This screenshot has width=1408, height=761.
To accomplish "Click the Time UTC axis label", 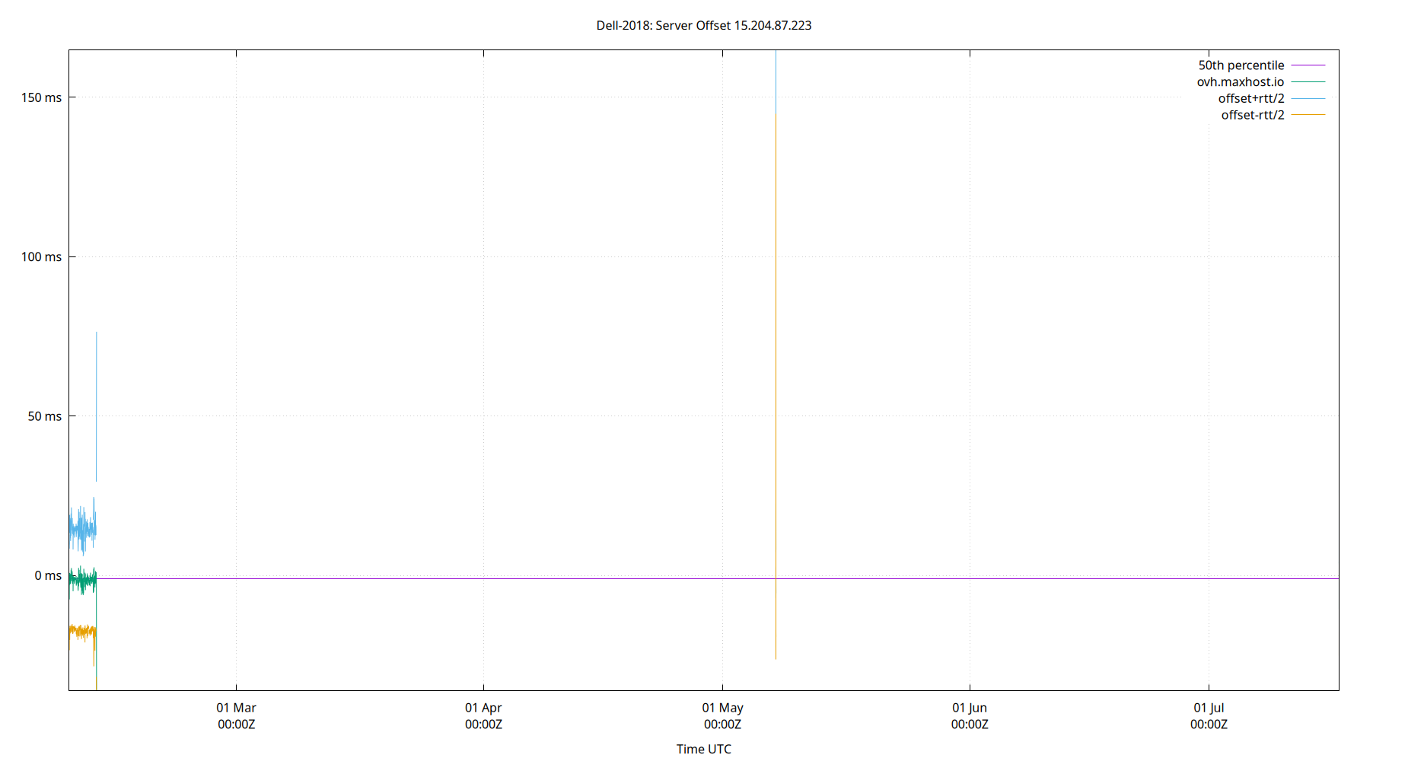I will (703, 749).
